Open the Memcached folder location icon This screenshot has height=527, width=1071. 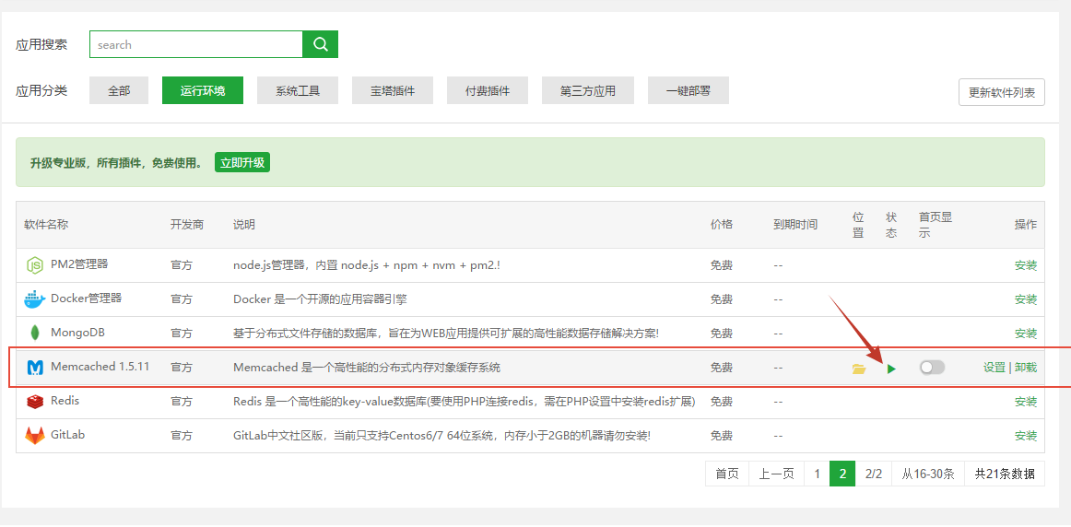[859, 369]
